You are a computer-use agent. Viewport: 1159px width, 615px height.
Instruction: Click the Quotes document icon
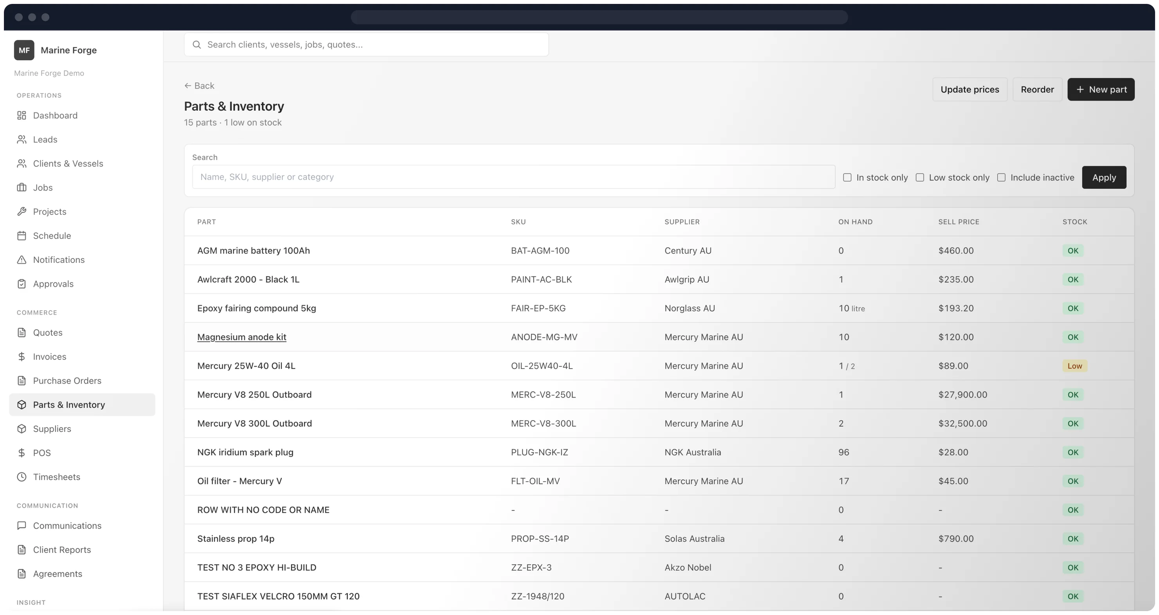[22, 333]
